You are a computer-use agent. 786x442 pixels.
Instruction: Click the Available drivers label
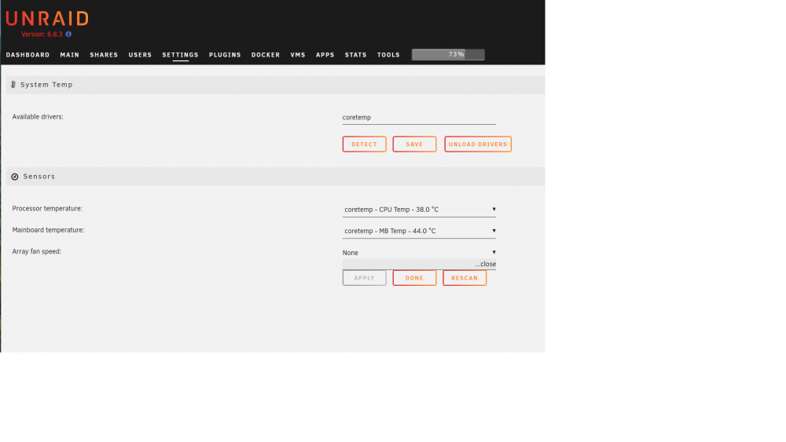[x=38, y=117]
